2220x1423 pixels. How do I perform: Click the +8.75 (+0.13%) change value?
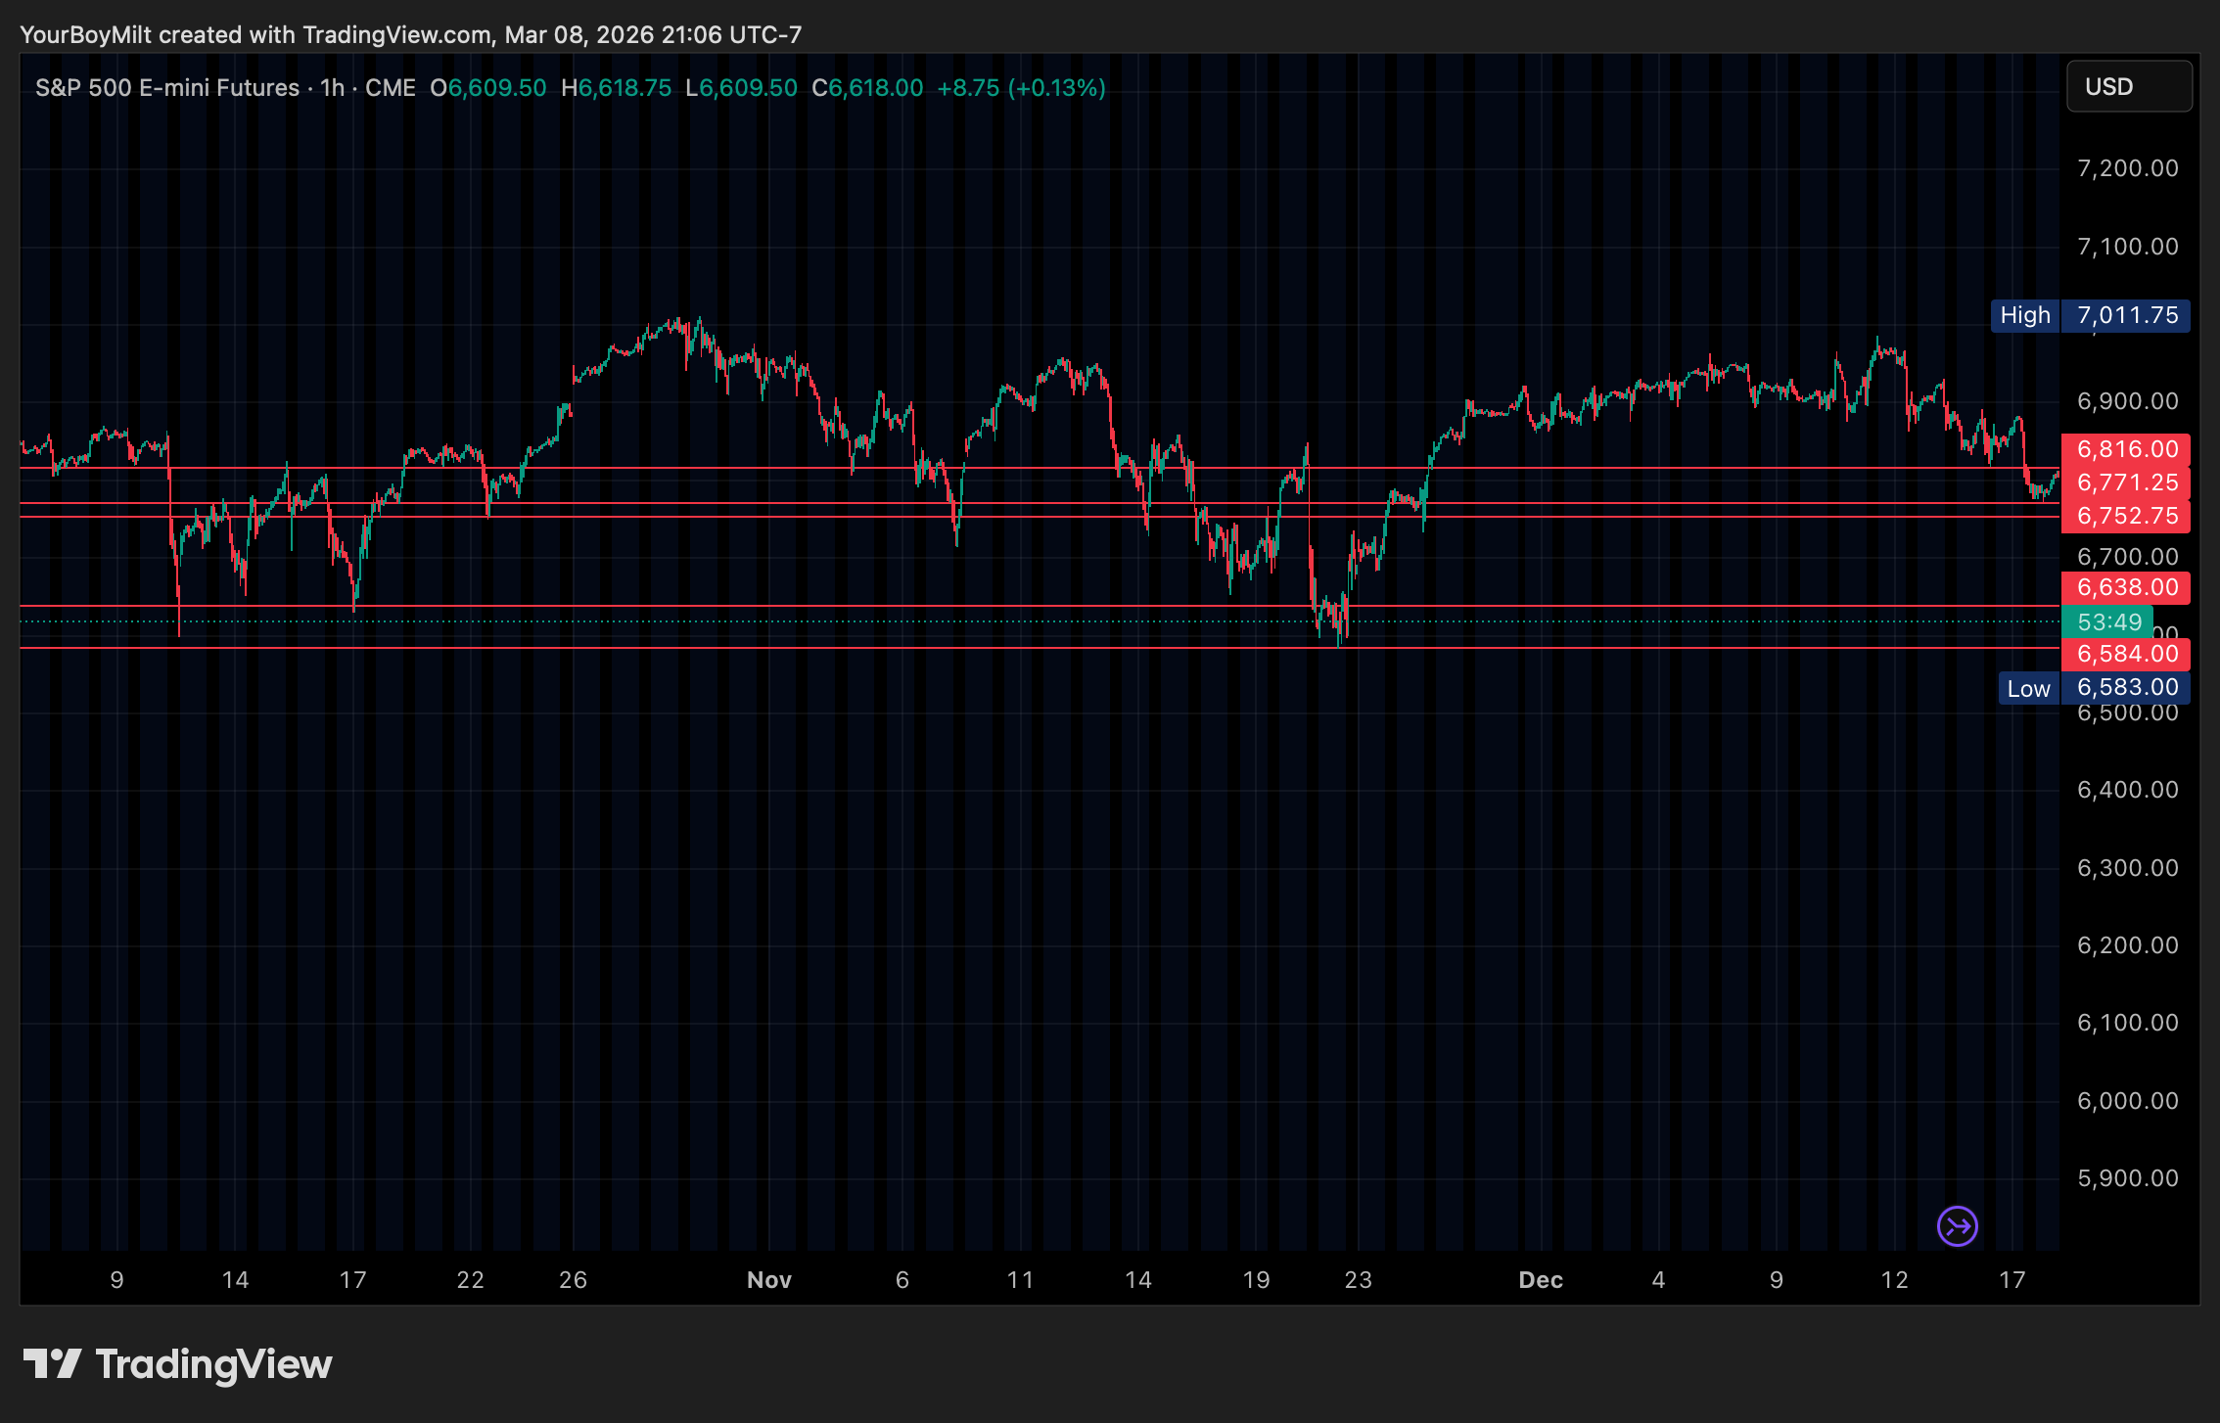tap(1021, 88)
